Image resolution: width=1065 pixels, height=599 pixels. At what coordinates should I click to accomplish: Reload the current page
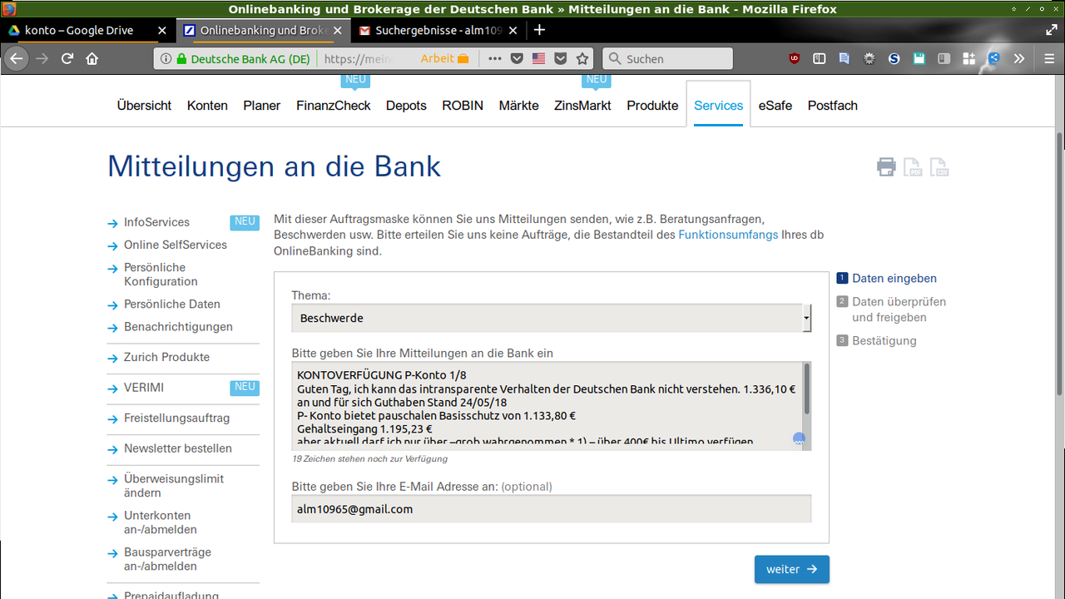click(x=67, y=58)
